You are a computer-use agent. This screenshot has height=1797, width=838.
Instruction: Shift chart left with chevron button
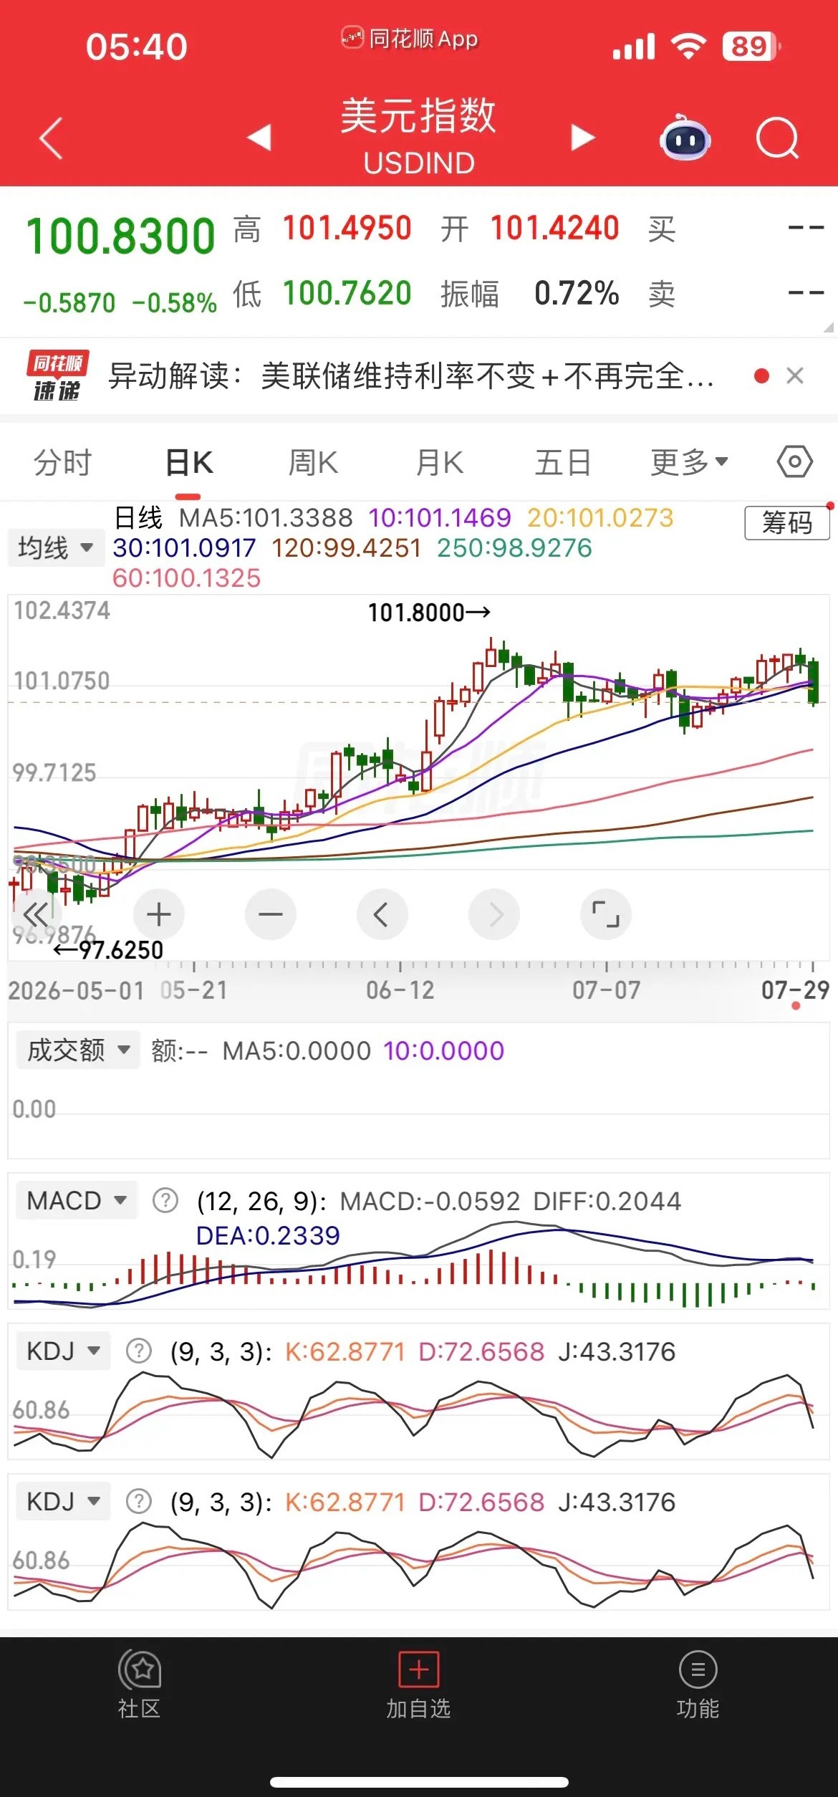coord(382,914)
